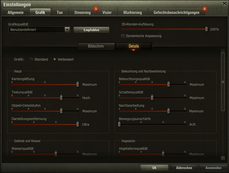Screen dimensions: 229x173
Task: Switch to the Allgemein tab
Action: tap(16, 12)
